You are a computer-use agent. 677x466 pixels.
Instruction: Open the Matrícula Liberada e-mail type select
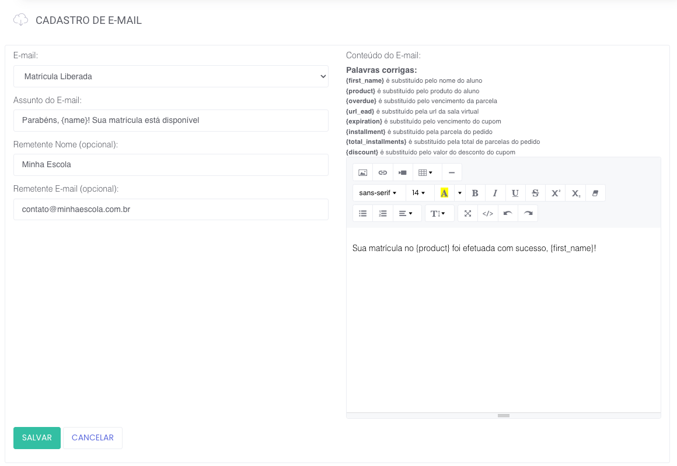coord(170,76)
